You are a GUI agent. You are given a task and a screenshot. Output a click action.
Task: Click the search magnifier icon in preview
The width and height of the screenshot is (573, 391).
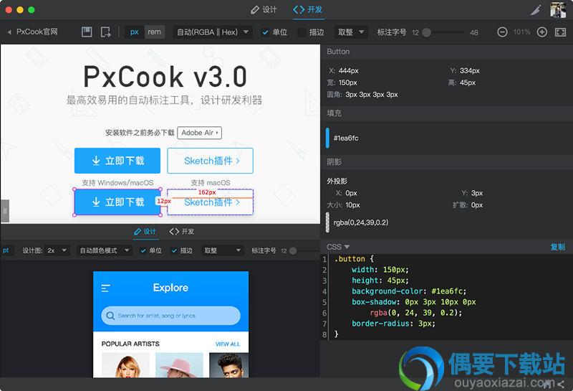110,315
